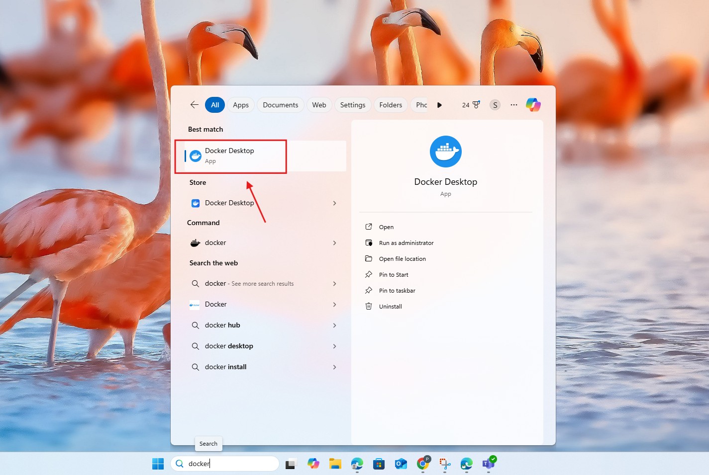Switch to the Settings filter tab
This screenshot has width=709, height=475.
coord(352,105)
